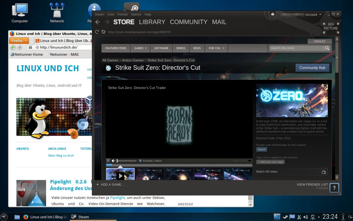Switch to Big Picture mode

[x=330, y=26]
